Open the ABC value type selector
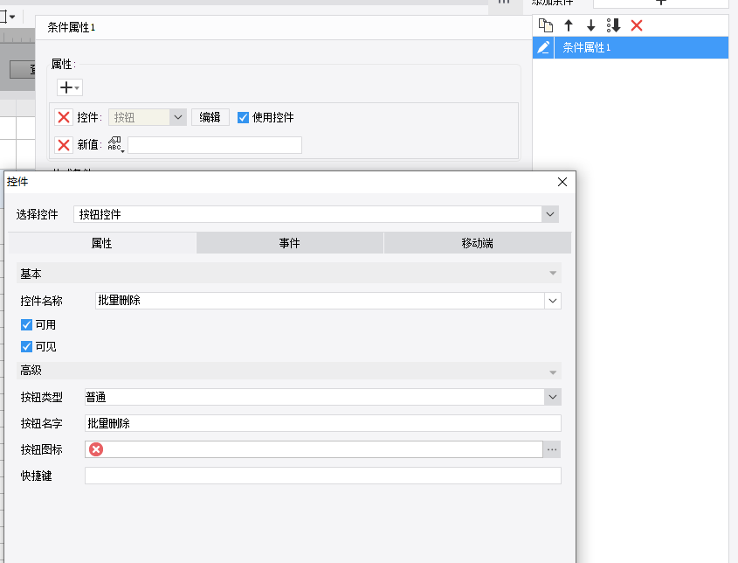 pyautogui.click(x=115, y=144)
